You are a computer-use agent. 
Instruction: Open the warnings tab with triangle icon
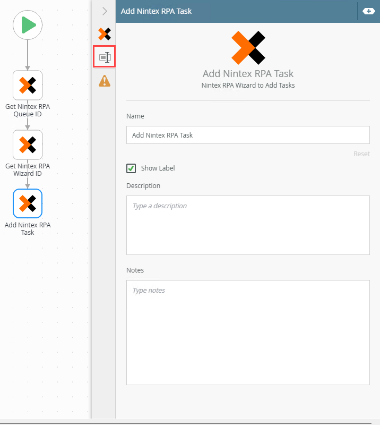click(105, 81)
